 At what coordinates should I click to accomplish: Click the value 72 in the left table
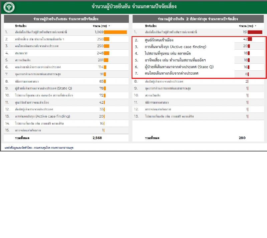coord(101,95)
